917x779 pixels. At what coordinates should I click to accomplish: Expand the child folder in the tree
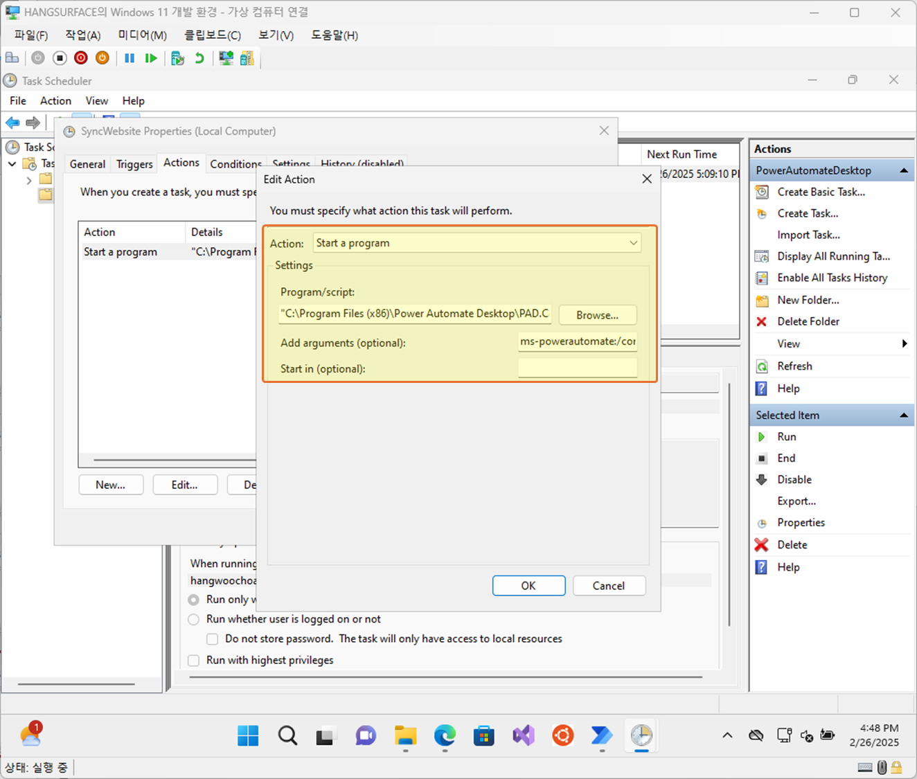[x=28, y=181]
